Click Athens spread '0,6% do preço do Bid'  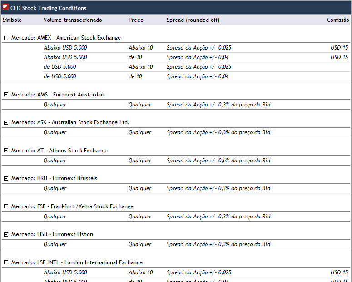tap(244, 161)
